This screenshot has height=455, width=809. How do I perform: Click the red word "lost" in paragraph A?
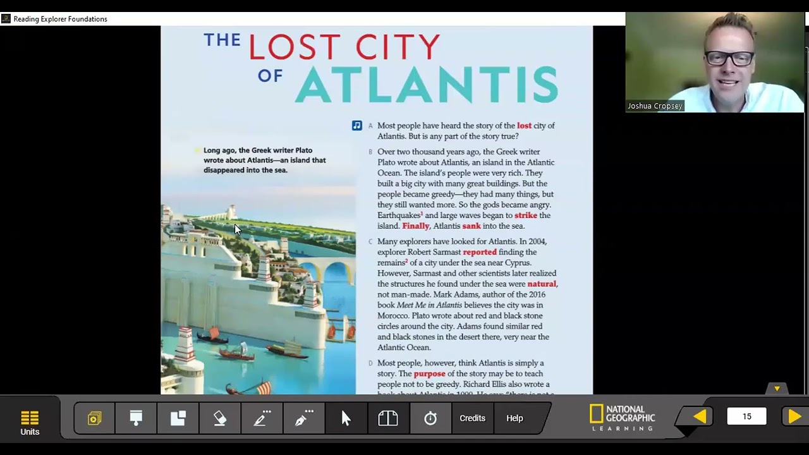[x=524, y=126]
